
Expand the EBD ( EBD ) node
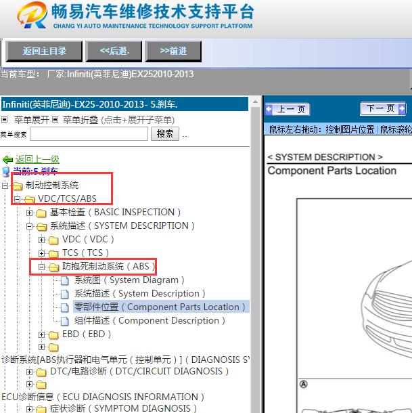coord(41,334)
